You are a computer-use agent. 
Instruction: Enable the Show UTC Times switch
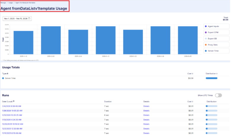[218, 95]
